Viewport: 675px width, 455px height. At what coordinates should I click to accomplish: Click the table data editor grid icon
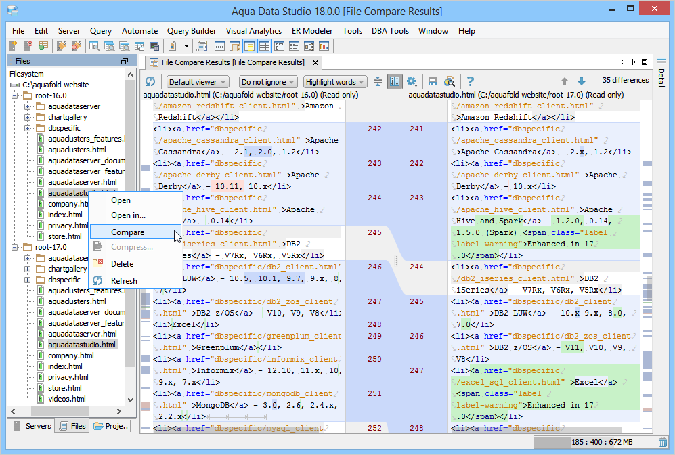point(219,45)
